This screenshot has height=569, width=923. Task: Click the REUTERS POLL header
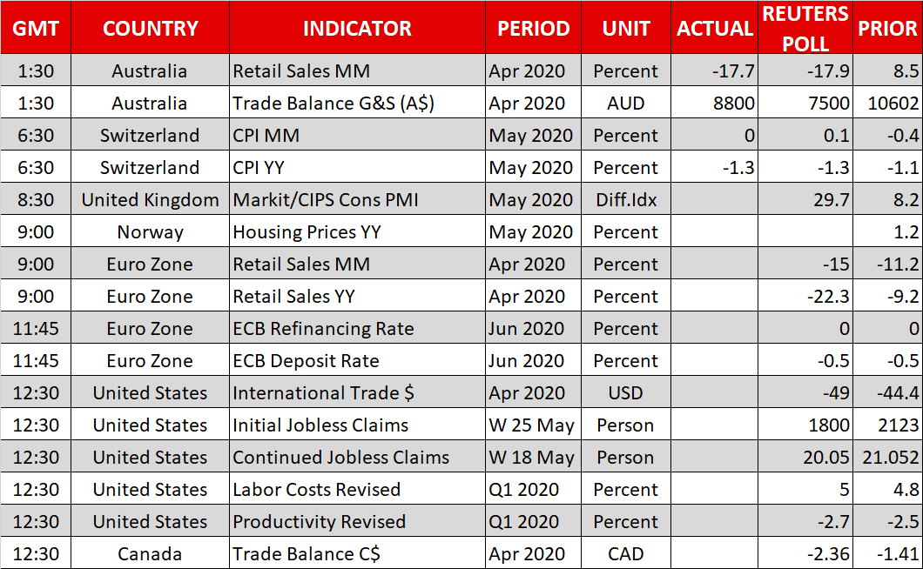point(805,28)
